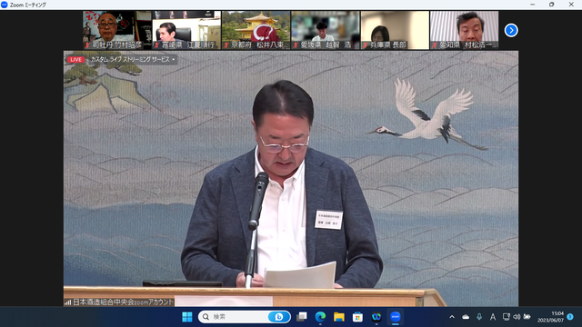Open the Zoom app in the taskbar

click(x=395, y=317)
